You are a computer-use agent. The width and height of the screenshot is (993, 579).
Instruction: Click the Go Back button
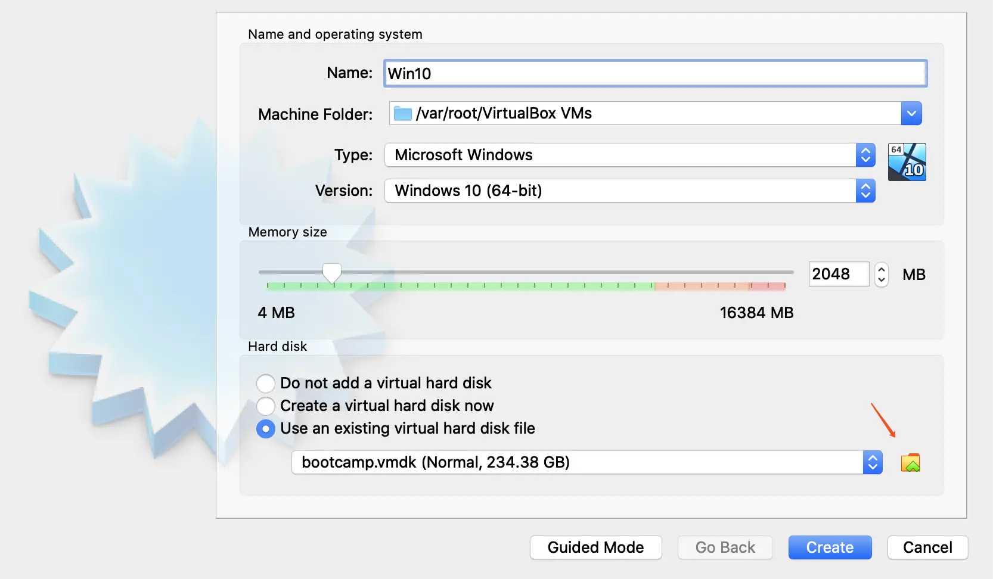click(724, 547)
